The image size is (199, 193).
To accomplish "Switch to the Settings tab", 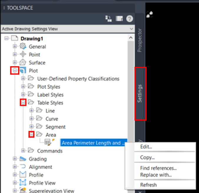I will 140,93.
